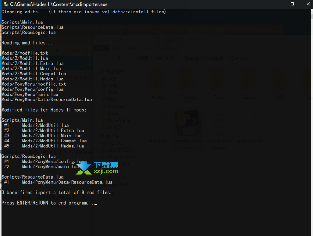Open the 共享 ribbon tab in Explorer

pos(131,48)
